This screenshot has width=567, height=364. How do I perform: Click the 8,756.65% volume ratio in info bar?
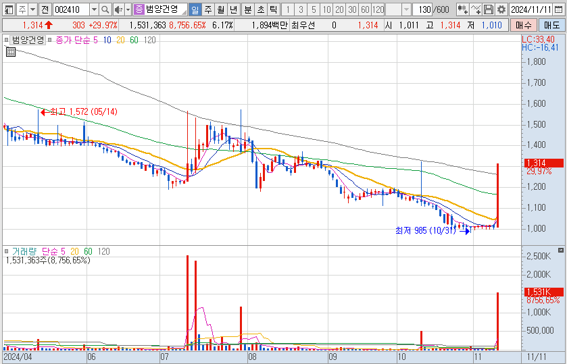tap(187, 25)
